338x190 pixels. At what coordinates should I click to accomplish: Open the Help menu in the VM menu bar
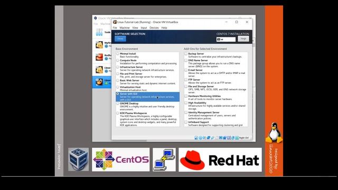164,28
